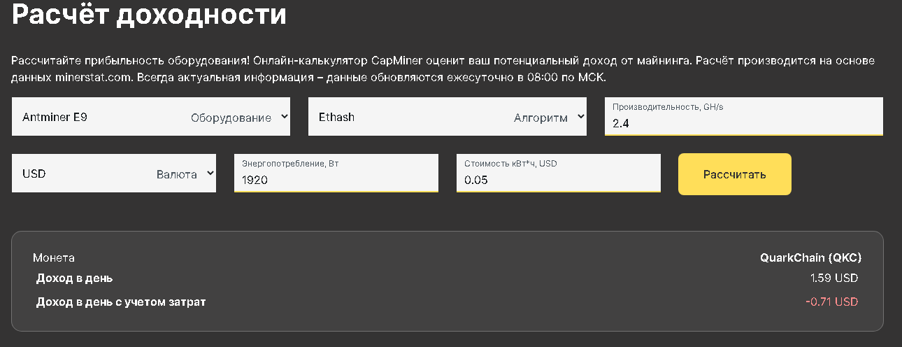902x347 pixels.
Task: Click the Расчёт доходности heading
Action: click(149, 15)
